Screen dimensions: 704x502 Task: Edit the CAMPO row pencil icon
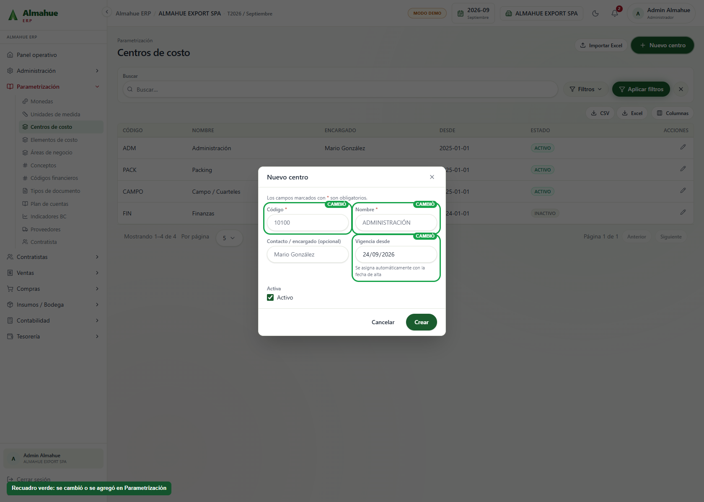coord(683,190)
